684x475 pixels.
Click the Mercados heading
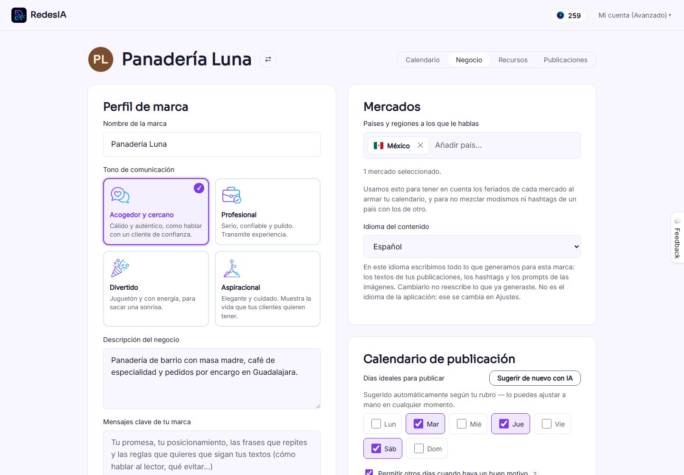[x=392, y=107]
